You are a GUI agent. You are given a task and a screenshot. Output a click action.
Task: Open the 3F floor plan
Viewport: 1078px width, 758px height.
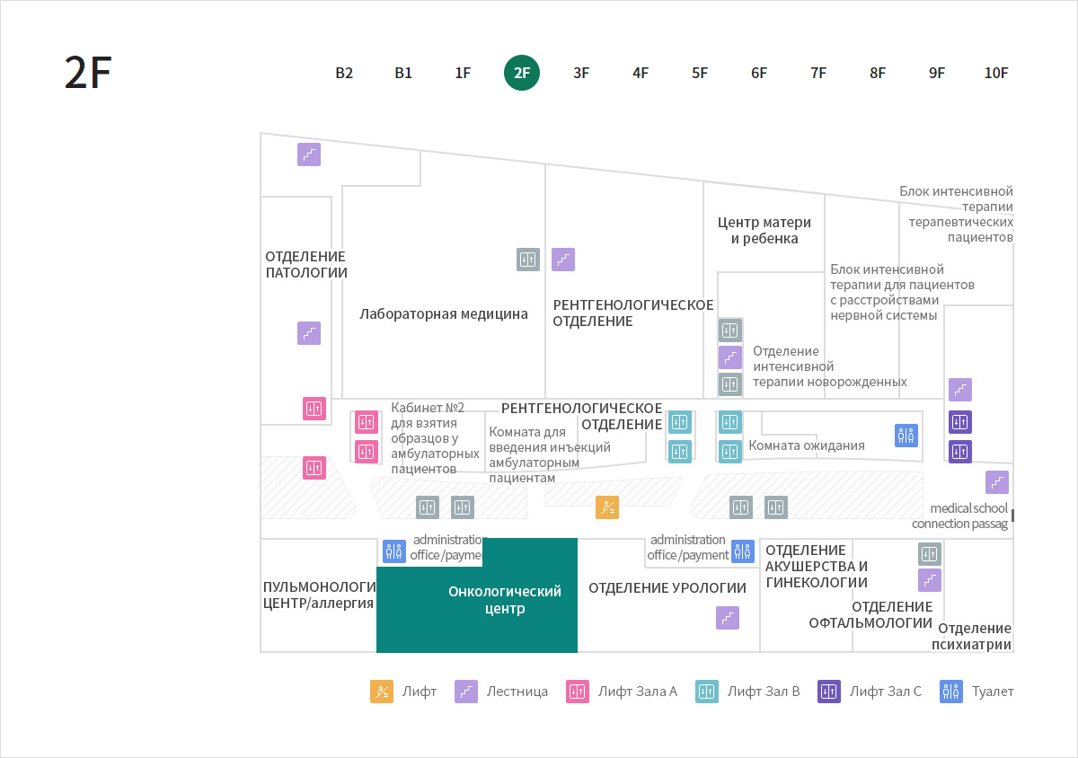(x=581, y=73)
